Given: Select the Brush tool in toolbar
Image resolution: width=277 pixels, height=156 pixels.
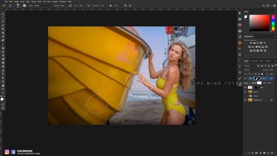Looking at the screenshot, I should pos(3,44).
